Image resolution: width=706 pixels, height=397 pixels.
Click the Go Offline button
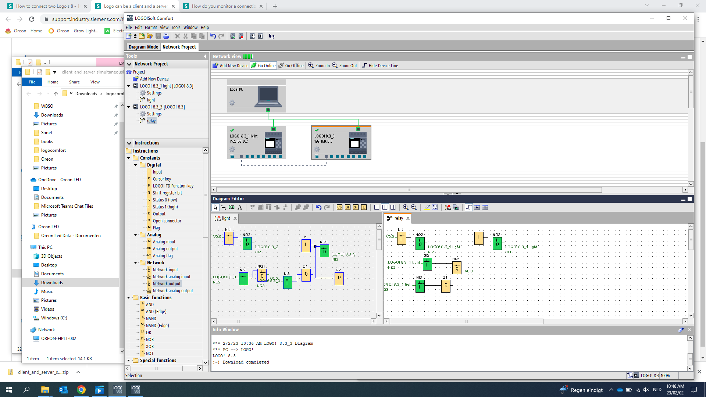291,66
